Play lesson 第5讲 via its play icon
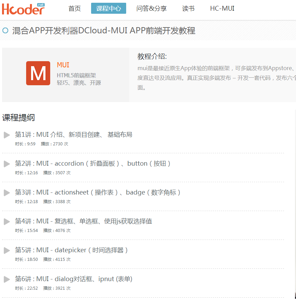 click(7, 251)
